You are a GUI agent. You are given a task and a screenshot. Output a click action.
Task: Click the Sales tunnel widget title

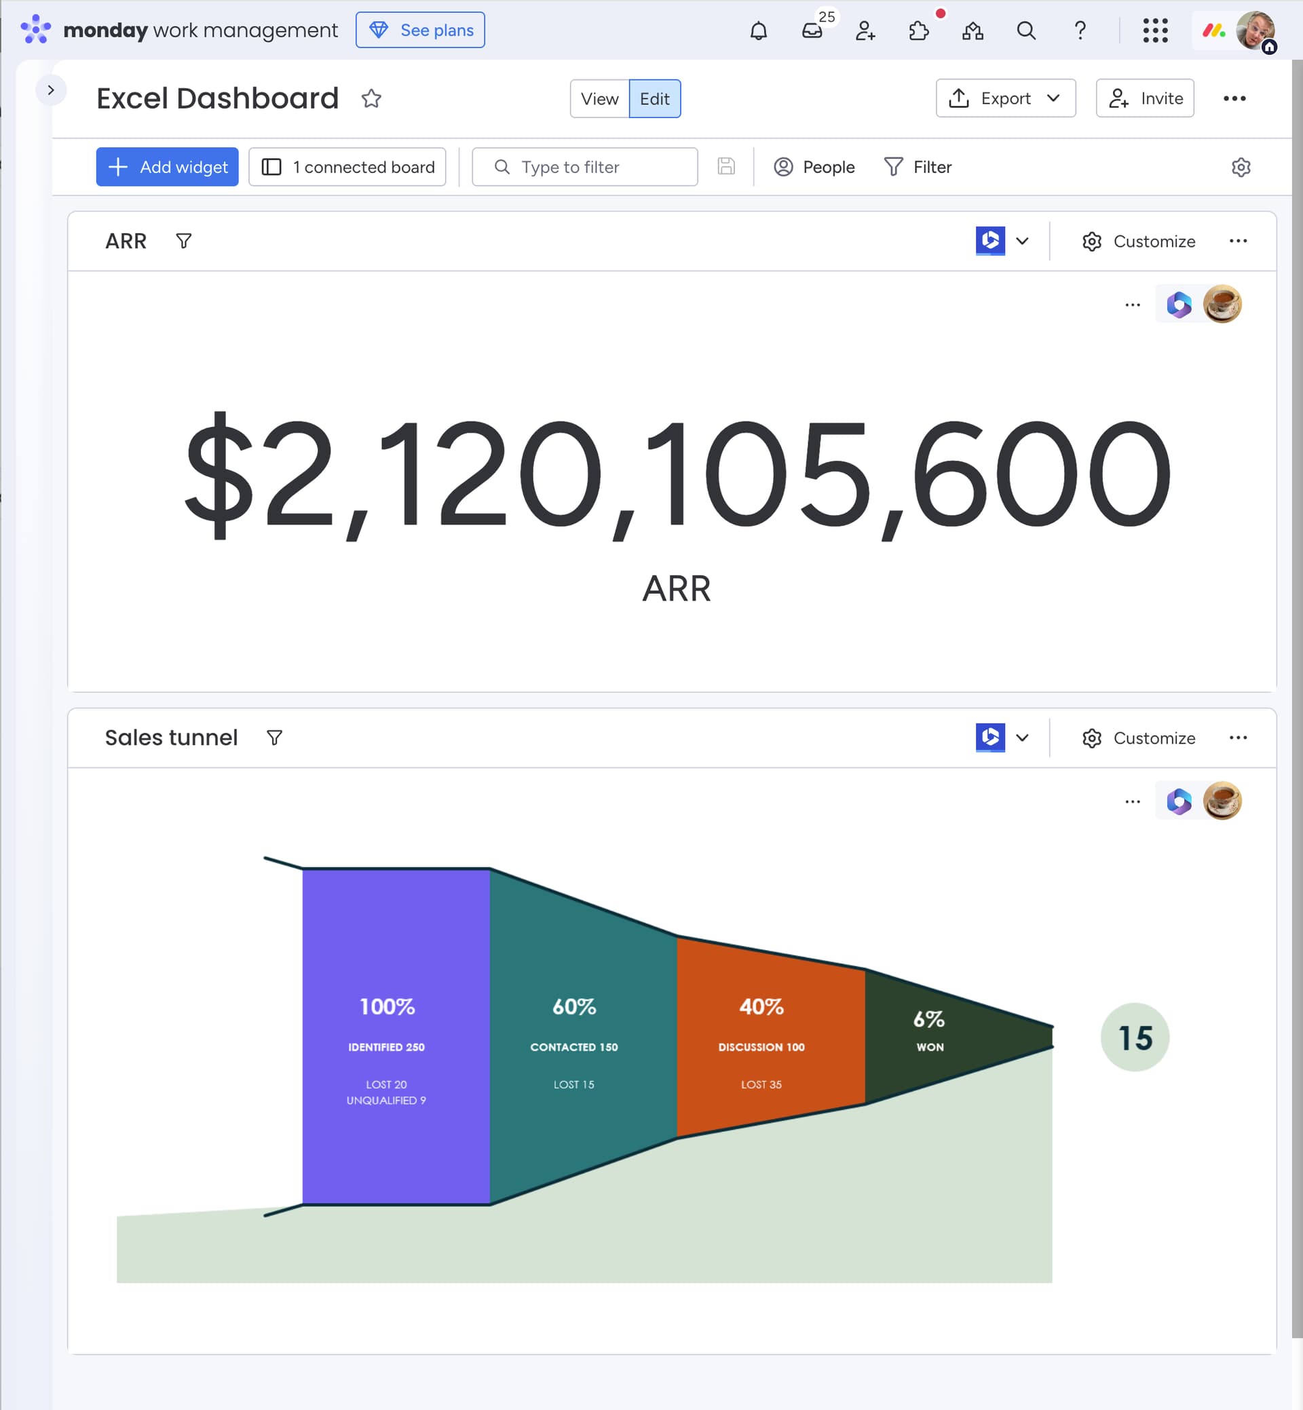[x=171, y=738]
